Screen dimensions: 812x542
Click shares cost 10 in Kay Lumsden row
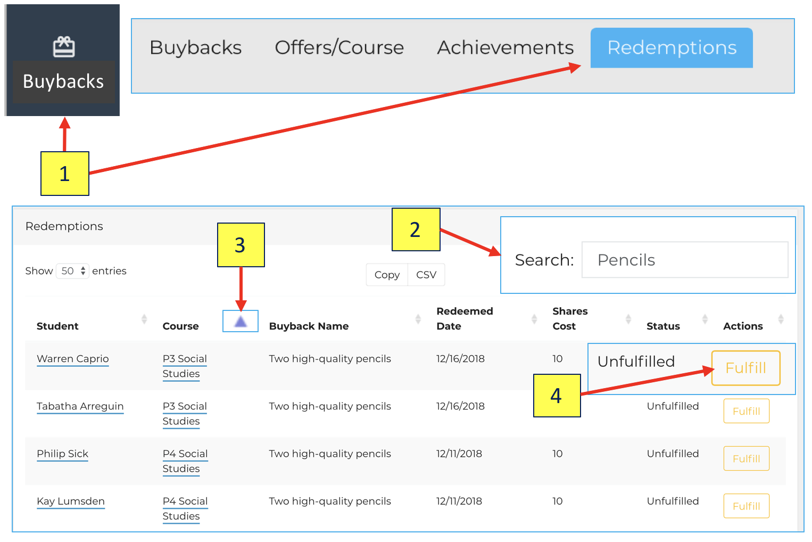(x=557, y=501)
